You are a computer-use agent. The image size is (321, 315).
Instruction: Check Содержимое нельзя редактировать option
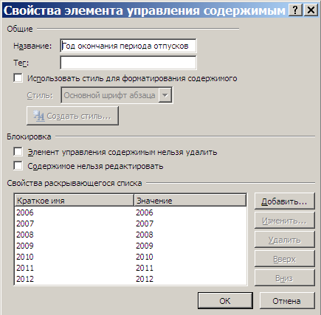pos(18,166)
